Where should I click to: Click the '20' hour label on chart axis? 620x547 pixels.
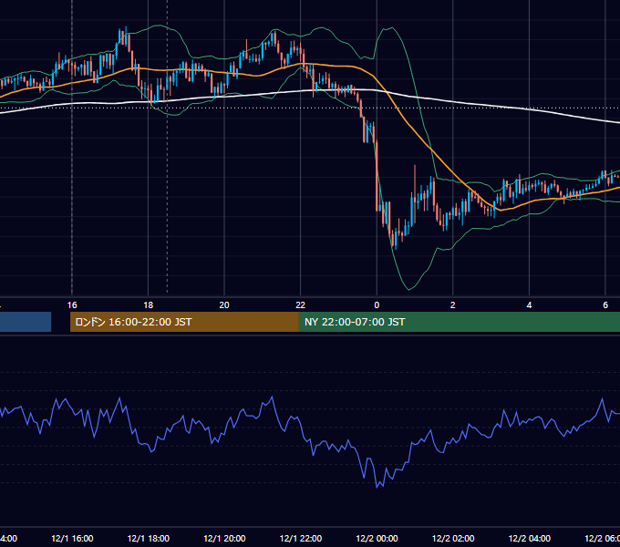pos(224,305)
